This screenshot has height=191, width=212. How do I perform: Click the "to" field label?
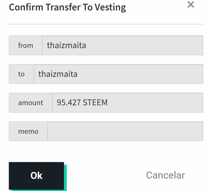[21, 74]
